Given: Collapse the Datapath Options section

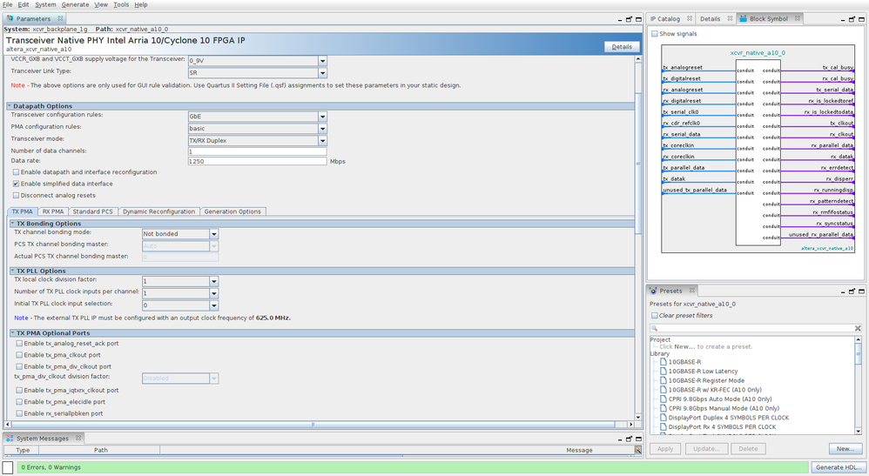Looking at the screenshot, I should point(10,105).
